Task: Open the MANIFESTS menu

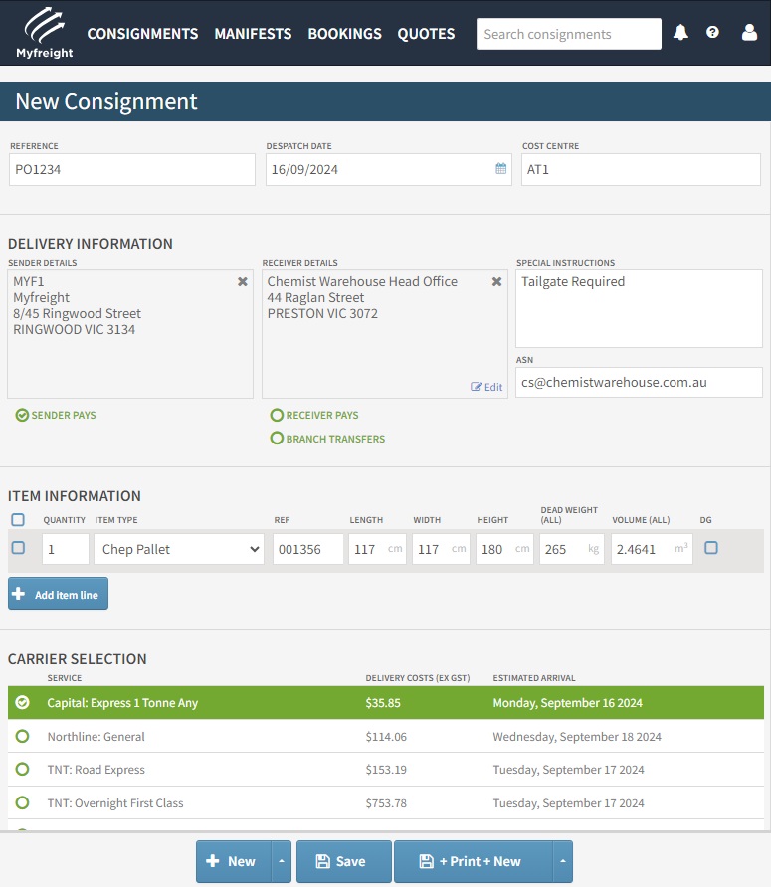Action: pos(253,34)
